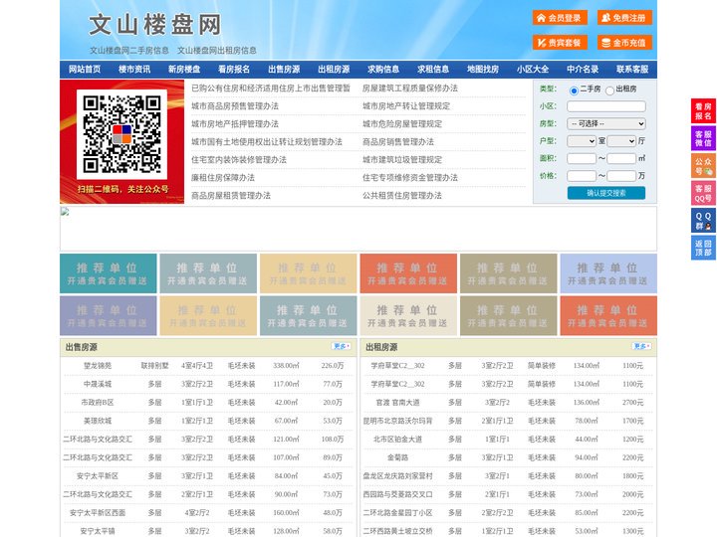Viewport: 717px width, 537px height.
Task: Click the 客服微信 floating side icon
Action: point(703,138)
